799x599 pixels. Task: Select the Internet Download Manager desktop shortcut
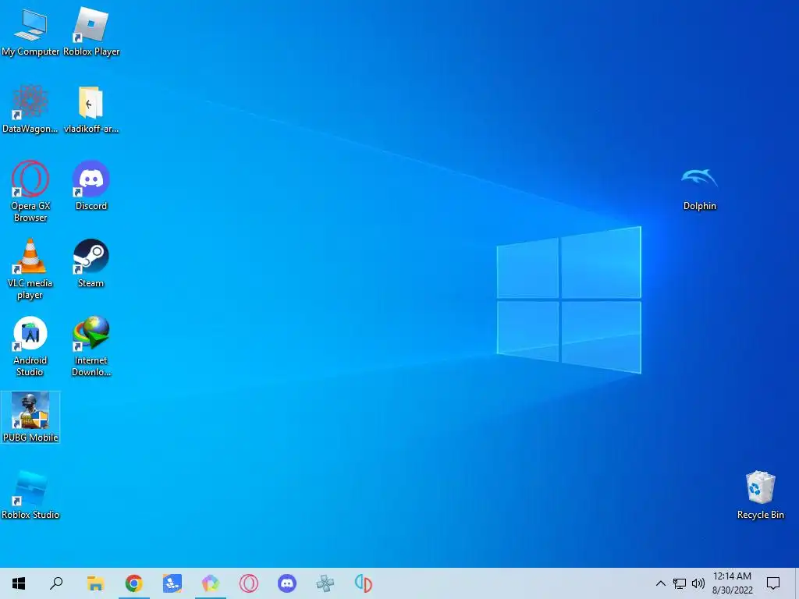91,346
